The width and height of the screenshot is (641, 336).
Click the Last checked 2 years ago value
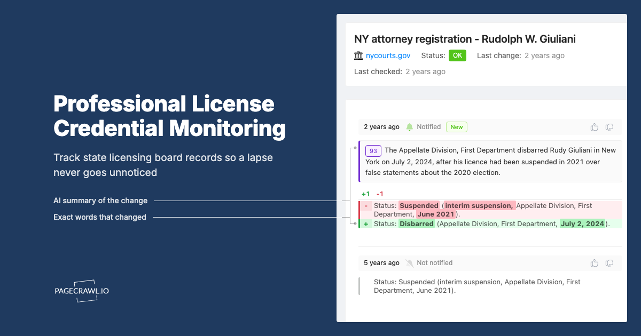pos(425,71)
